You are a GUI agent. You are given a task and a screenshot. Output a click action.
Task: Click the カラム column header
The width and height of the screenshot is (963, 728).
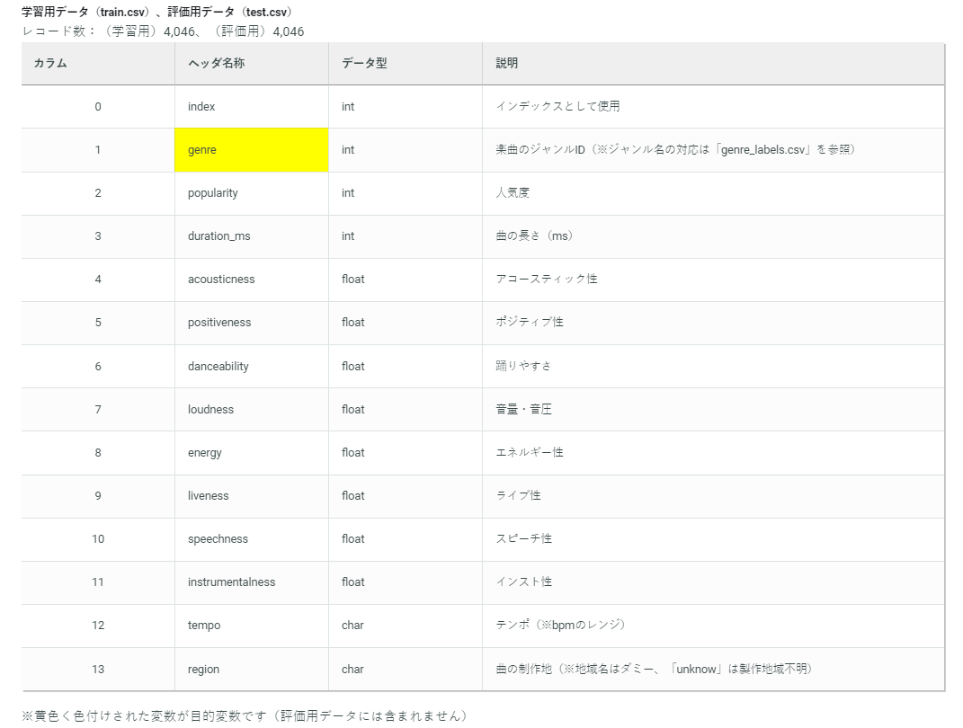point(49,63)
